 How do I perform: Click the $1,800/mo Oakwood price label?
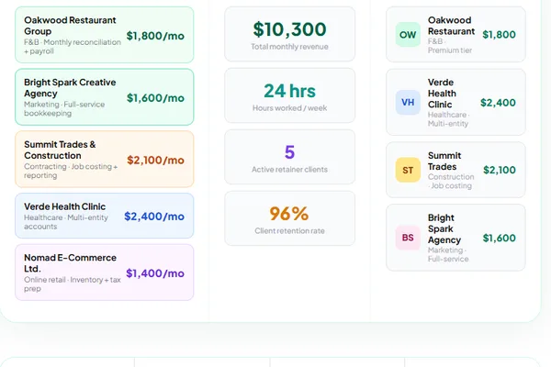click(x=155, y=36)
